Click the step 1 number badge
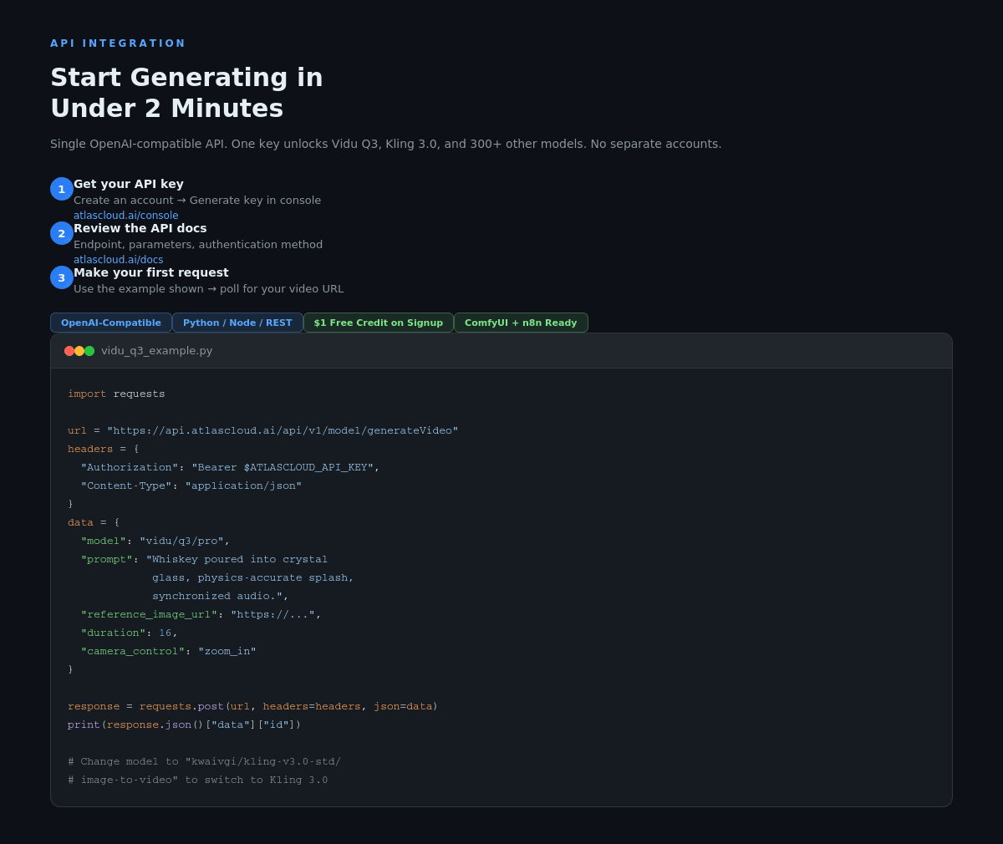Screen dimensions: 1003x844 62,189
